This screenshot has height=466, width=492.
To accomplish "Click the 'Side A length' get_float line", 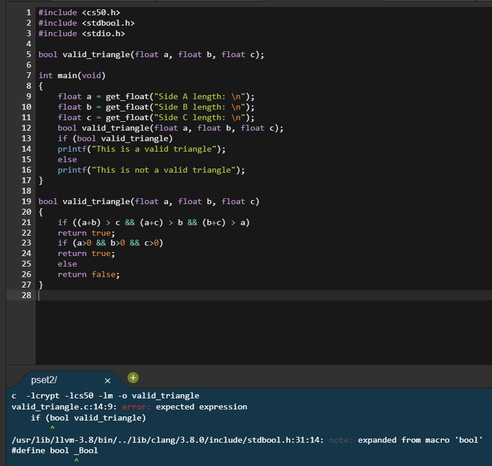I will click(x=156, y=97).
